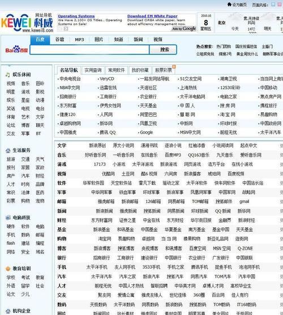283x315 pixels.
Task: Click the Ads by Google label
Action: (184, 29)
